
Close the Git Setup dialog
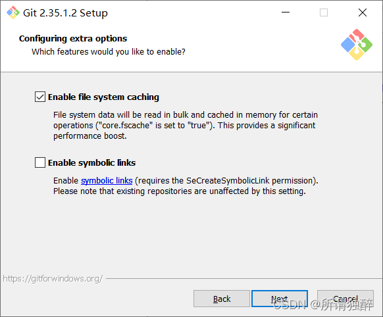(363, 12)
